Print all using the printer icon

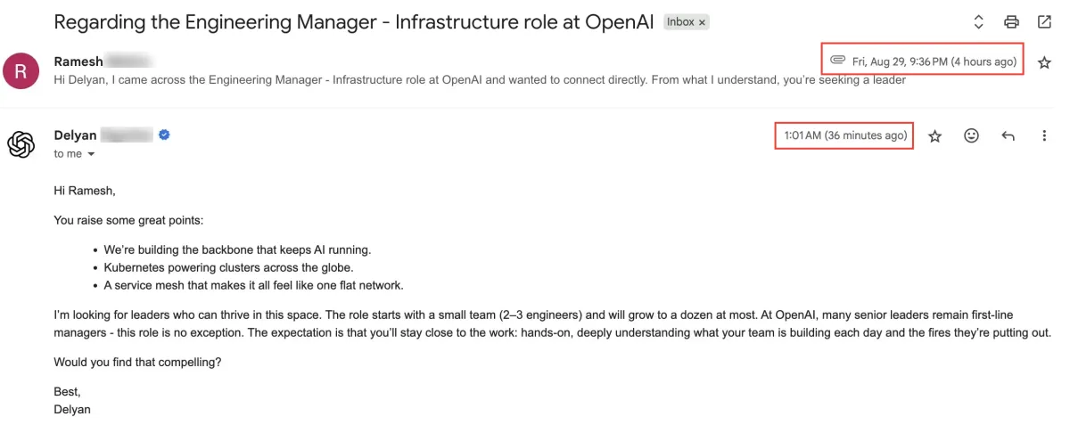[1011, 22]
